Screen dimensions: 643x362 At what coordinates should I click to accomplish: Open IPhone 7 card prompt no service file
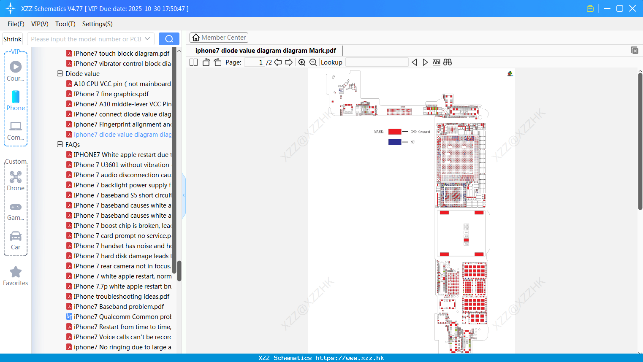pos(118,235)
